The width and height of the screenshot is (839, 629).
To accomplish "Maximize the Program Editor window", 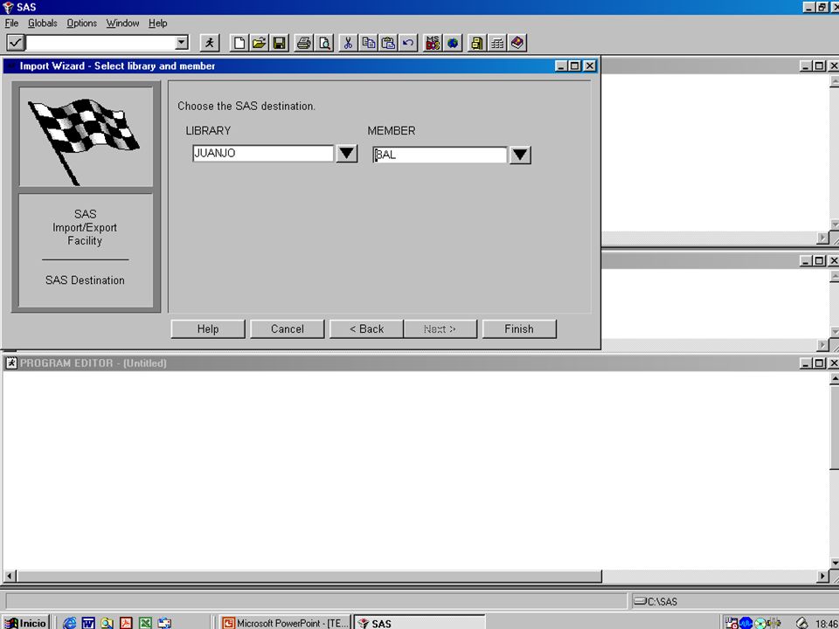I will point(819,363).
